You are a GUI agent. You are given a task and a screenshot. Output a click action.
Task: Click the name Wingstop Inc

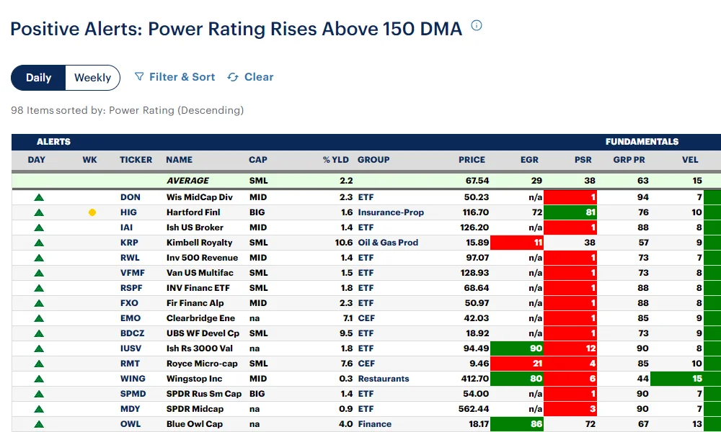194,379
